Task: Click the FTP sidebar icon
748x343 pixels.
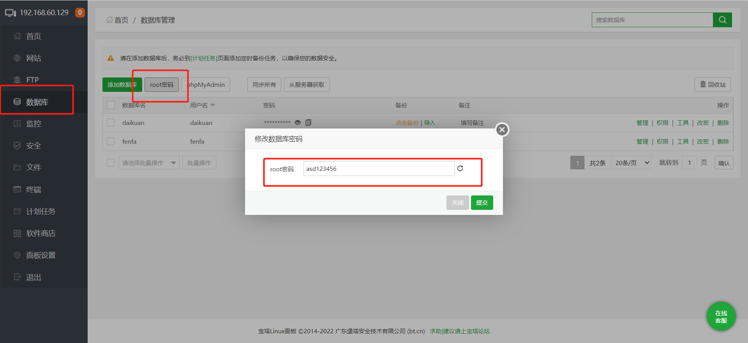Action: tap(17, 80)
